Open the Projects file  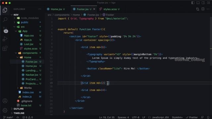tap(32, 84)
